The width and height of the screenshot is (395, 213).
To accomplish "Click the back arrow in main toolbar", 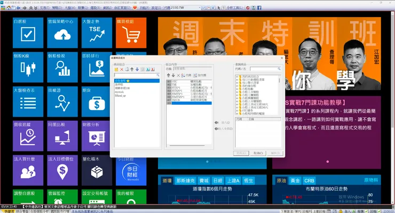I will point(18,8).
